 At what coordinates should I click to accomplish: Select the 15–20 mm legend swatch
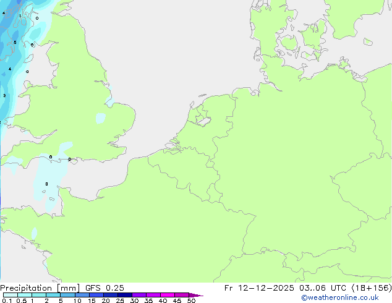click(96, 295)
